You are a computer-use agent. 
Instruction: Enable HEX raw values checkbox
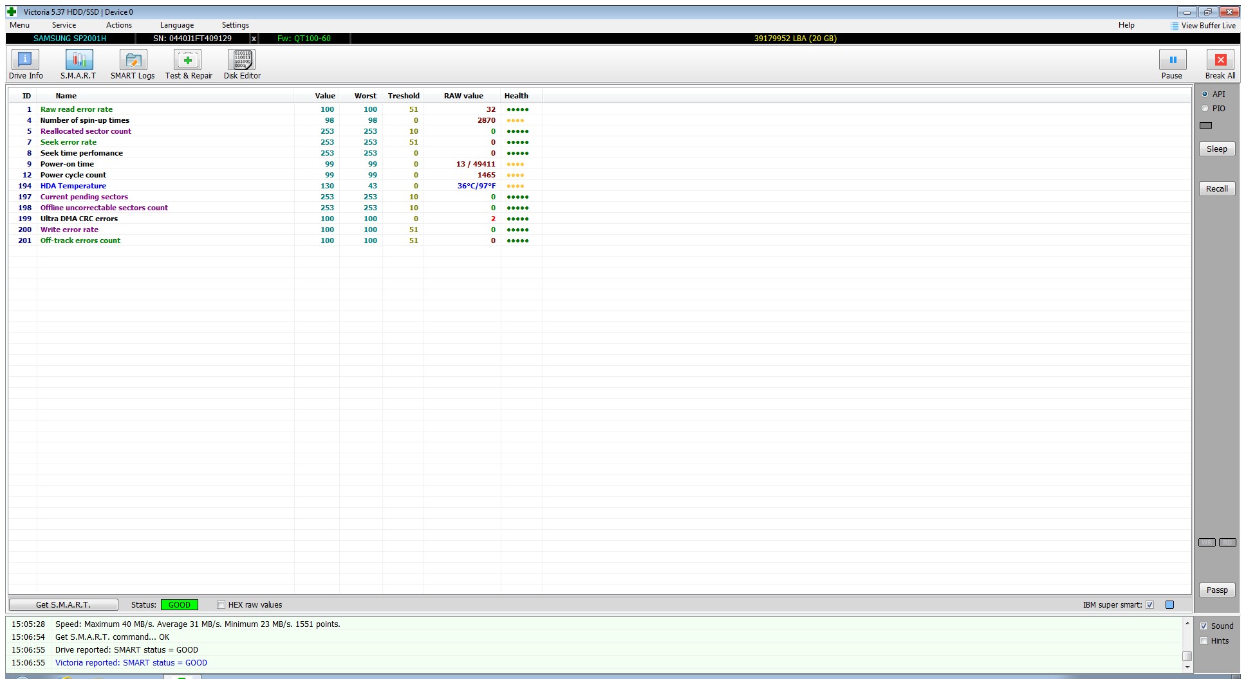pos(221,604)
